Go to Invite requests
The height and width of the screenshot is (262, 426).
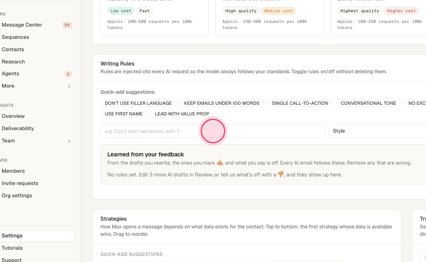coord(20,183)
